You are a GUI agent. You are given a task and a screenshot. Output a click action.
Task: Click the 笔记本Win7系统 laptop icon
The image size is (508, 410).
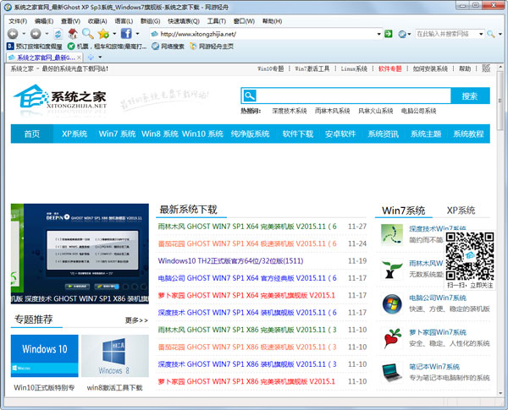pos(392,373)
